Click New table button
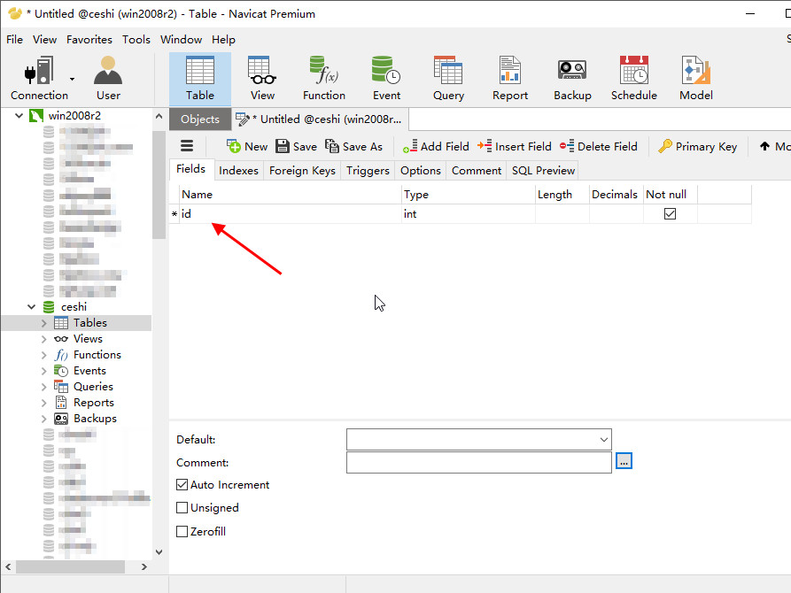The width and height of the screenshot is (791, 593). click(x=247, y=146)
